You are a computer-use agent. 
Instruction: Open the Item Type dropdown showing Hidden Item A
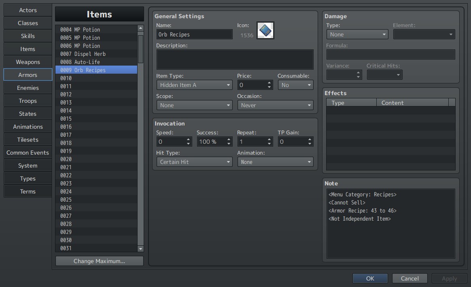[194, 85]
